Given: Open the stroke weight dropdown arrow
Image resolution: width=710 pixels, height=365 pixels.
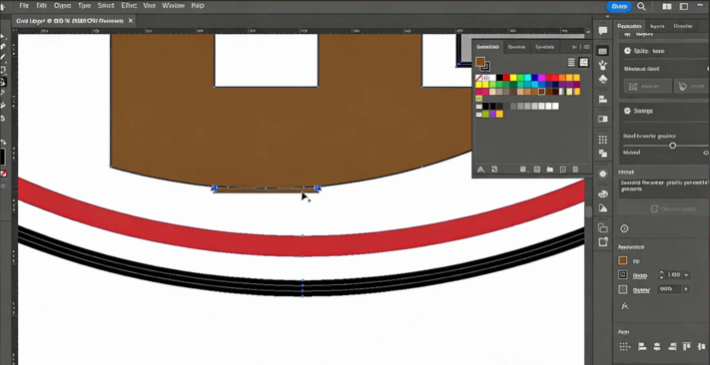Looking at the screenshot, I should pyautogui.click(x=687, y=275).
